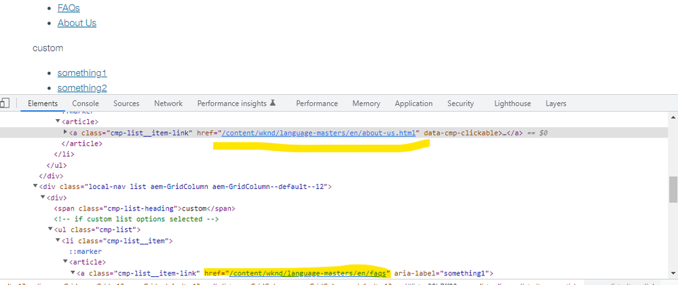Click the FAQs link
Image resolution: width=678 pixels, height=285 pixels.
(69, 8)
